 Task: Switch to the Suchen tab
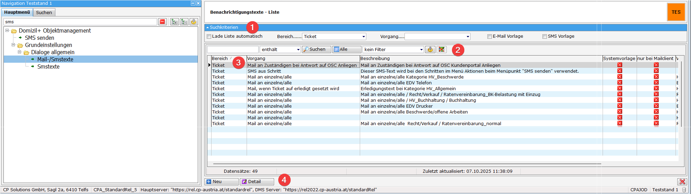click(44, 12)
